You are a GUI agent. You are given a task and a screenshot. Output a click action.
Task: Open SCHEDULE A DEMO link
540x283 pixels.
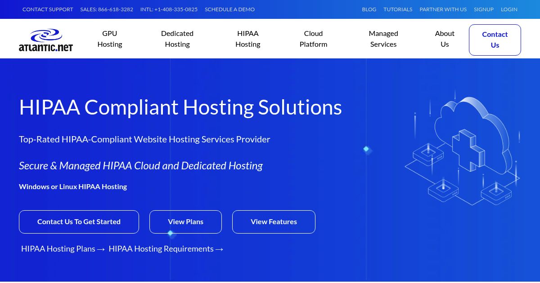tap(229, 9)
